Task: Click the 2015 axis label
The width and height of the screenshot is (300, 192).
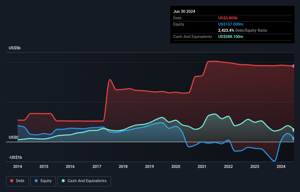Action: coord(44,166)
